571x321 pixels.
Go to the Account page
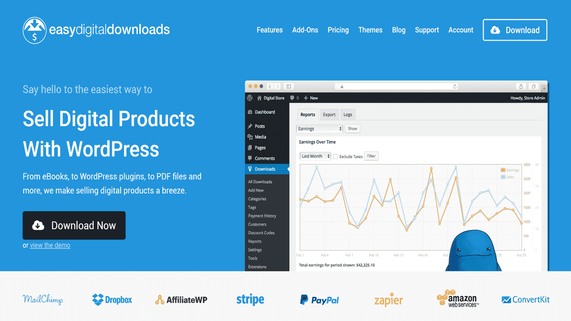coord(461,30)
